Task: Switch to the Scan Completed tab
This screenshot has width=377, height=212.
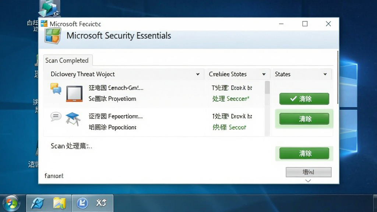Action: point(67,60)
